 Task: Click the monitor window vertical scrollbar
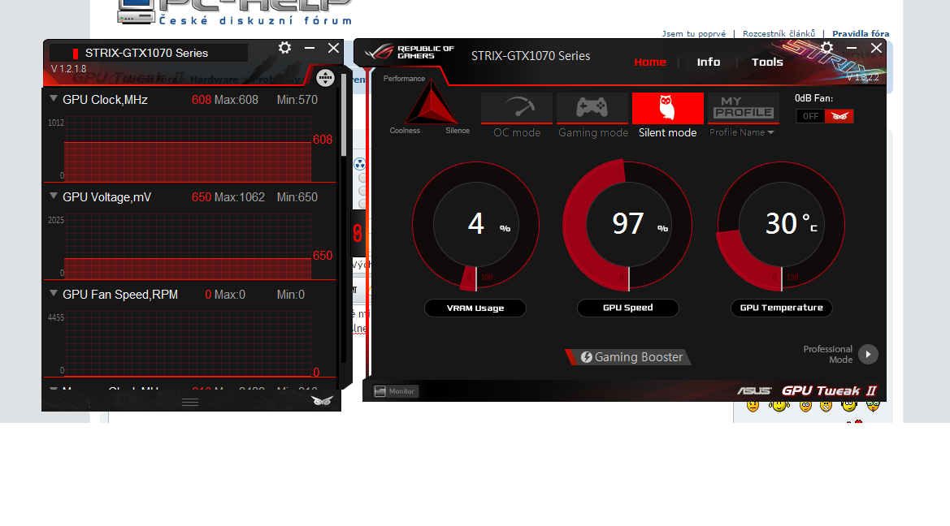pyautogui.click(x=344, y=115)
